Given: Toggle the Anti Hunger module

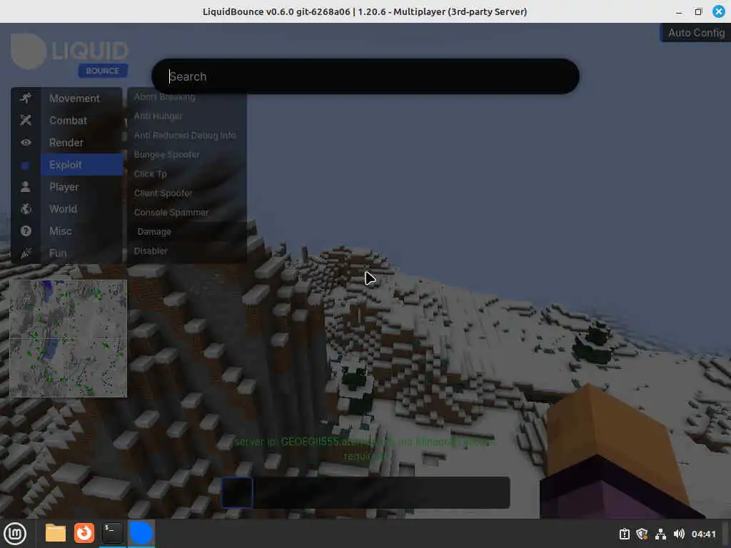Looking at the screenshot, I should click(187, 116).
